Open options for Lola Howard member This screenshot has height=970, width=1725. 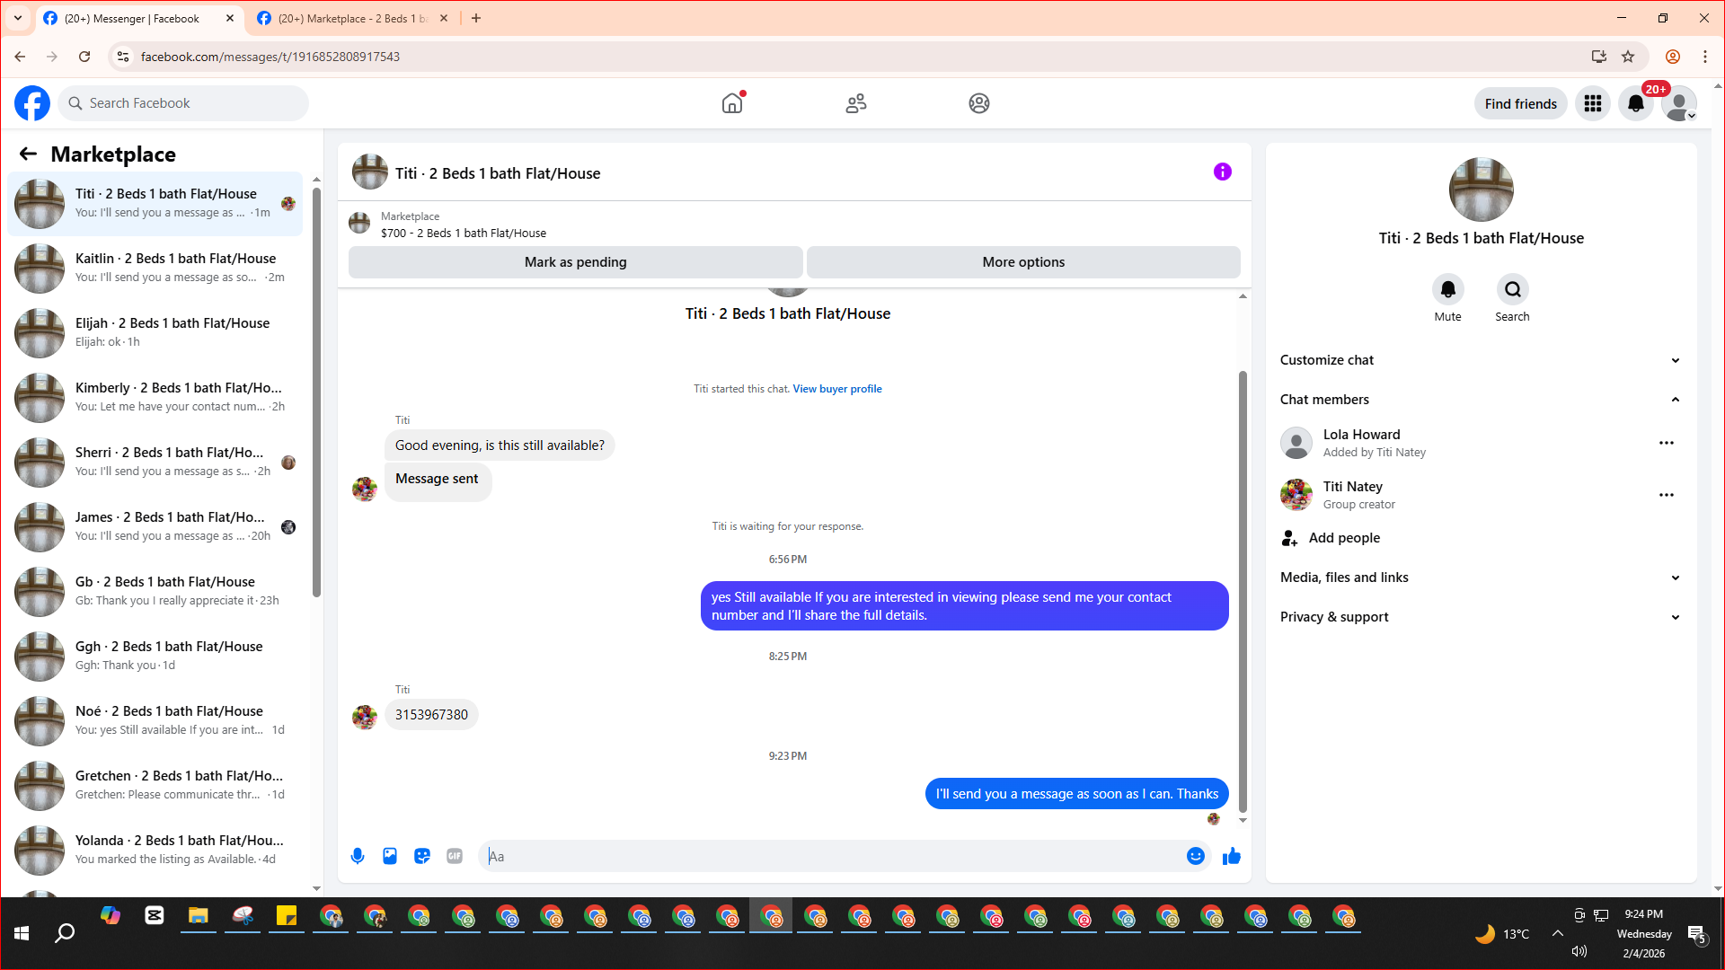pos(1666,443)
